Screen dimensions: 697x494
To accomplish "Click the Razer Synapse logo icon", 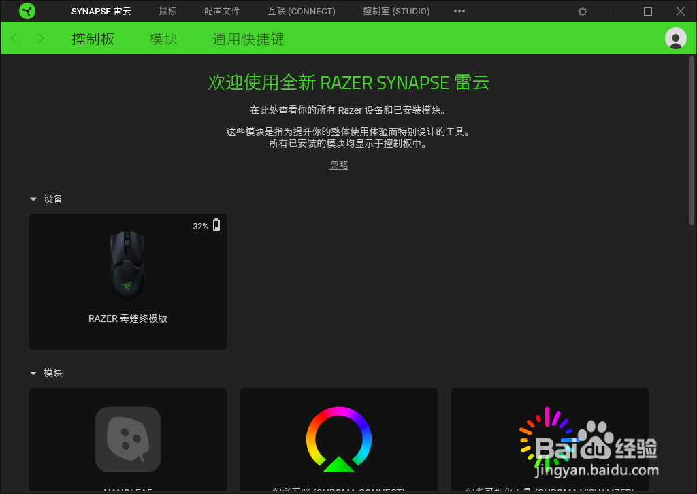I will [x=27, y=11].
